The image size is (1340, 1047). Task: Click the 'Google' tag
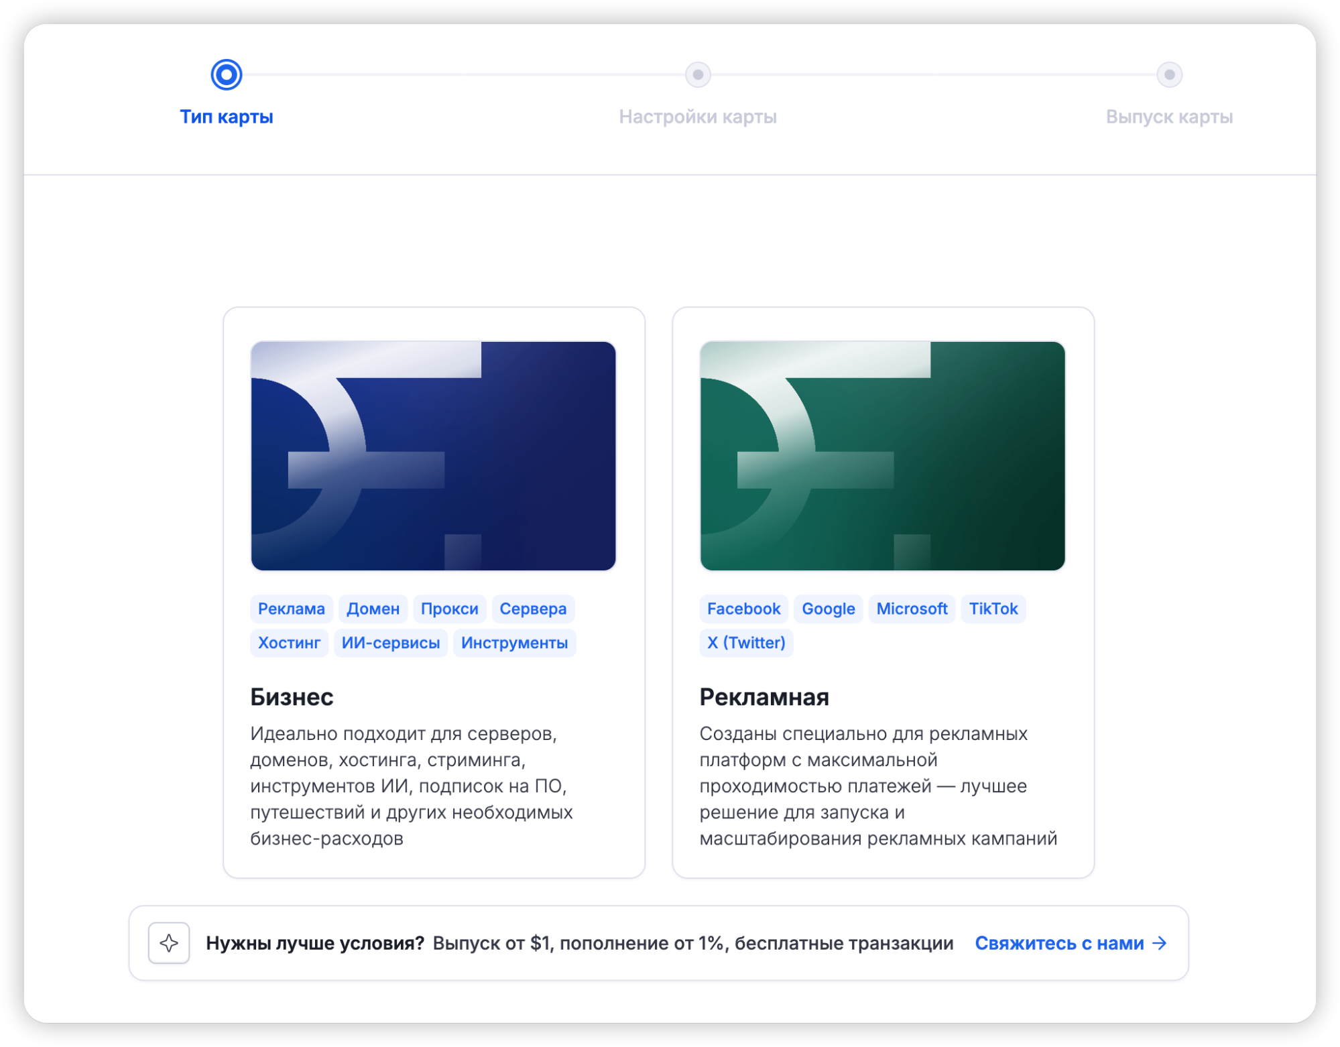tap(829, 609)
